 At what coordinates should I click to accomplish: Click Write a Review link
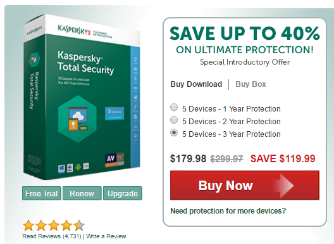pos(106,236)
